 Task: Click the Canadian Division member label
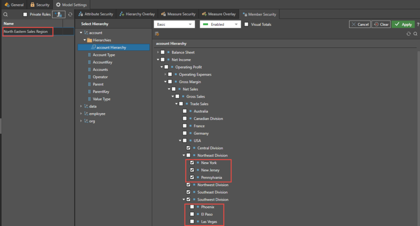point(208,119)
